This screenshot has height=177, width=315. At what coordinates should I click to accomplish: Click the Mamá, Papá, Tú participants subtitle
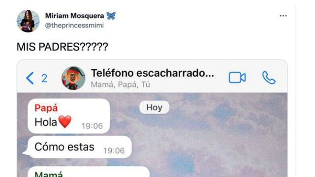[x=120, y=85]
